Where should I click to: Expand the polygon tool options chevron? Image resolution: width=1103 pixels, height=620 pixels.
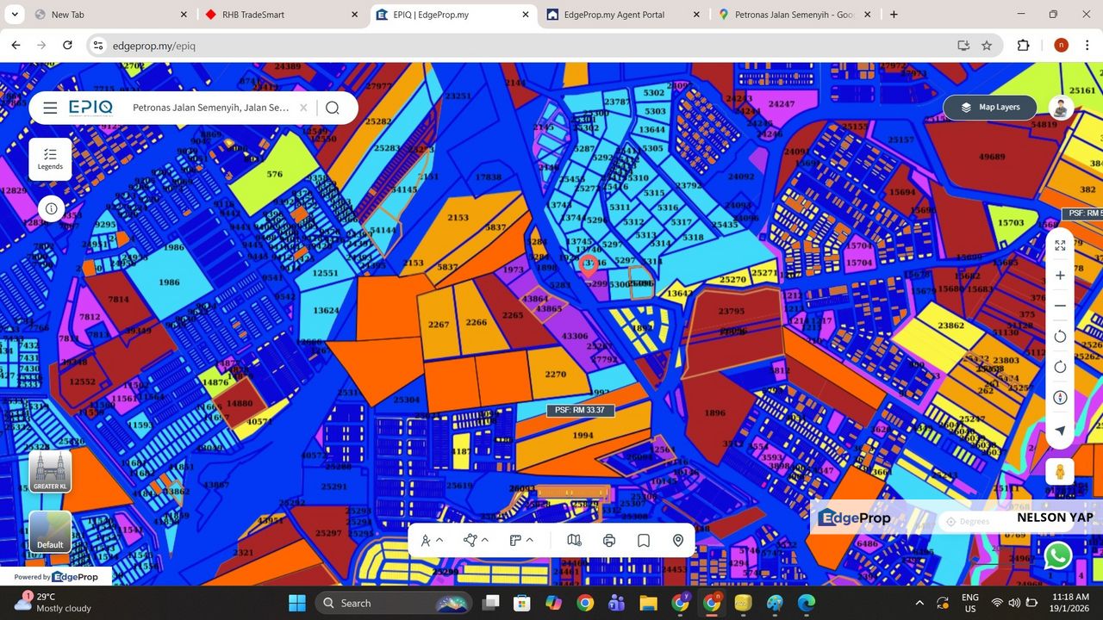click(x=484, y=540)
